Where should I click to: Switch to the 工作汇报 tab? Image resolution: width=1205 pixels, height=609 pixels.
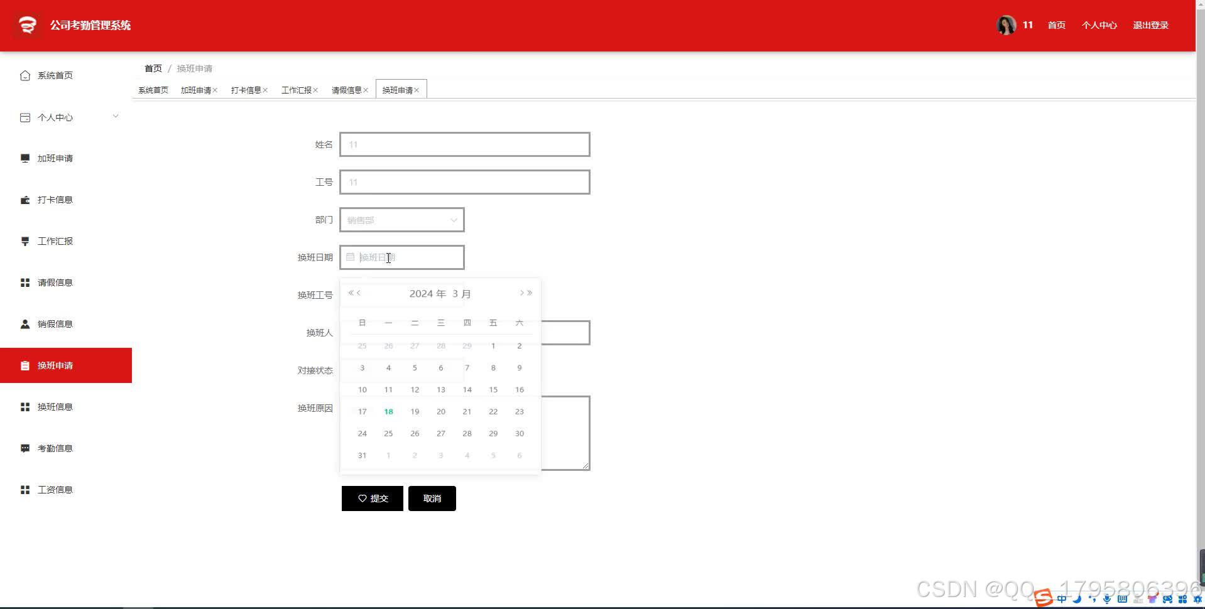click(297, 90)
